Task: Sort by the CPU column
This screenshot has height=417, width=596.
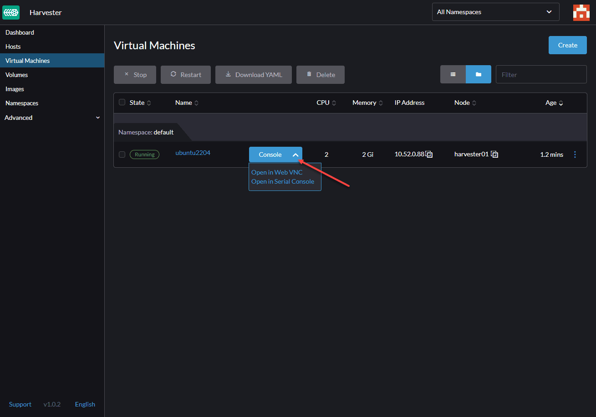Action: click(326, 103)
